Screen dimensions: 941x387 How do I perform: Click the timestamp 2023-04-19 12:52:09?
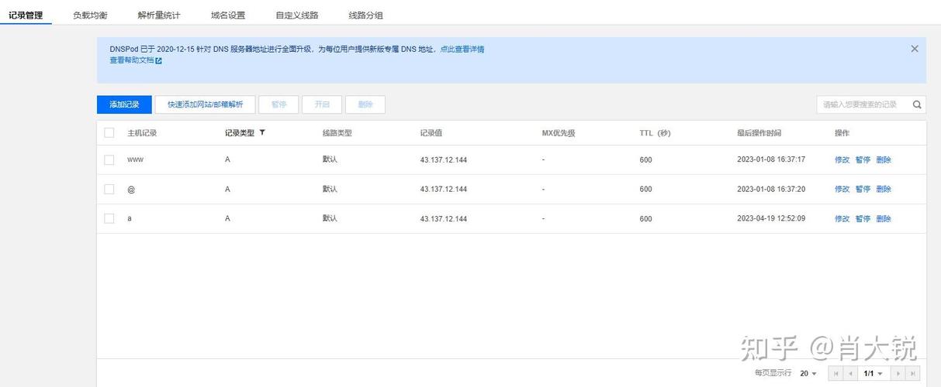pos(771,218)
